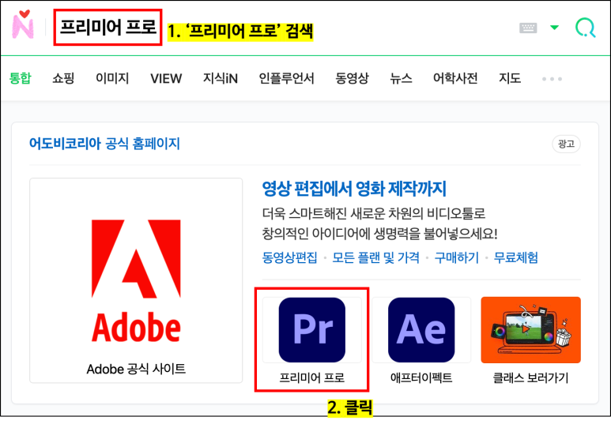Open the VIEW tab
This screenshot has height=428, width=611.
166,79
